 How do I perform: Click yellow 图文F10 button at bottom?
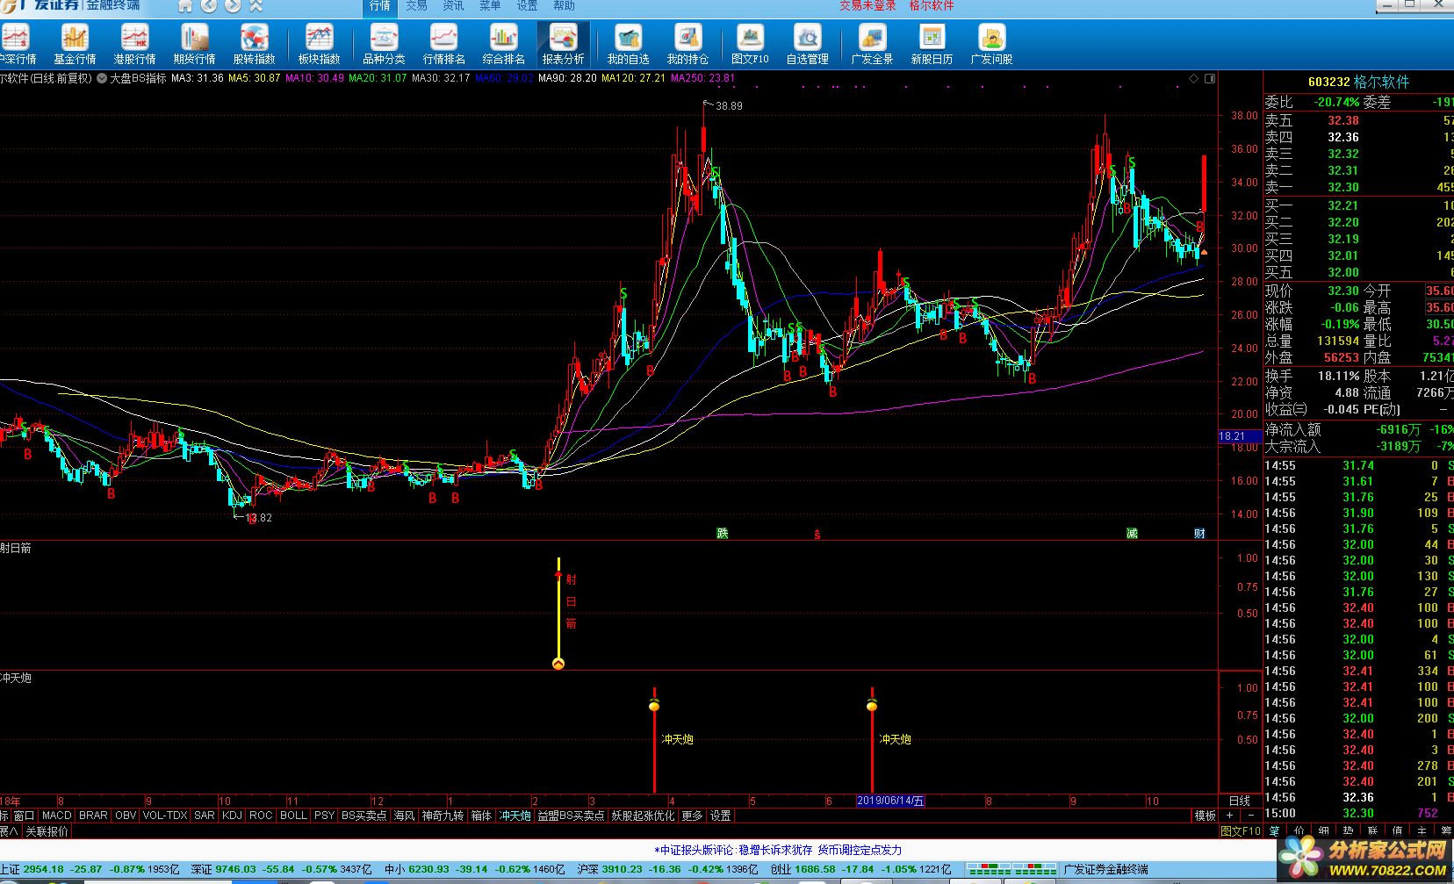[1241, 830]
